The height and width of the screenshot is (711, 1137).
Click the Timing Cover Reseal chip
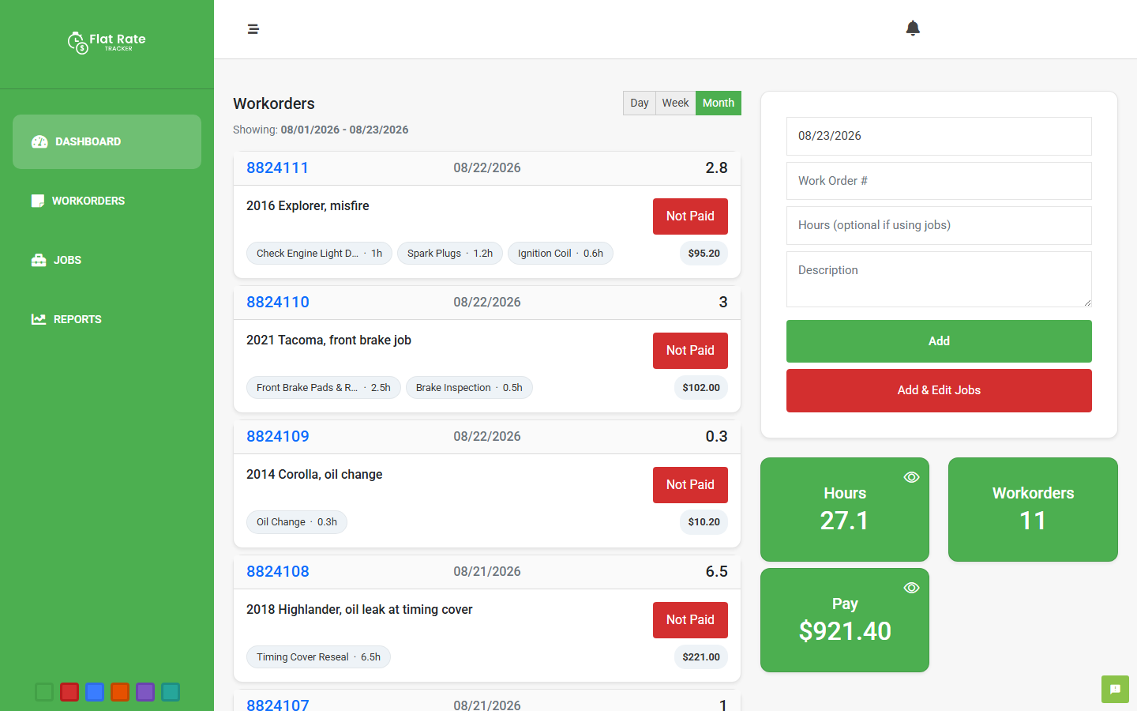[x=318, y=657]
